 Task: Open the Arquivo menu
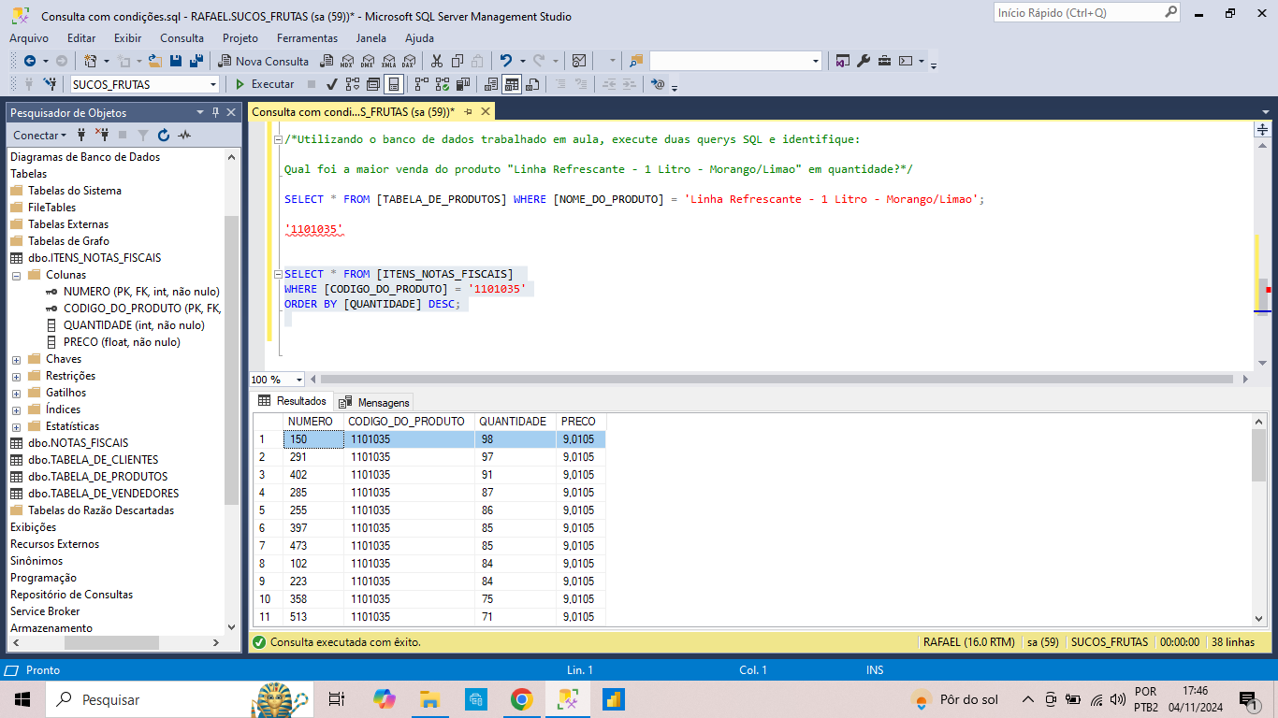pyautogui.click(x=29, y=38)
